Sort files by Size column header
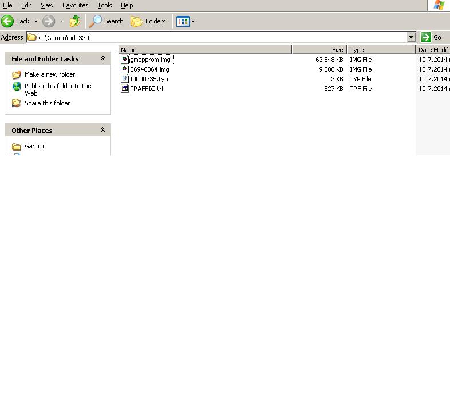Screen dimensions: 450x406 (319, 50)
